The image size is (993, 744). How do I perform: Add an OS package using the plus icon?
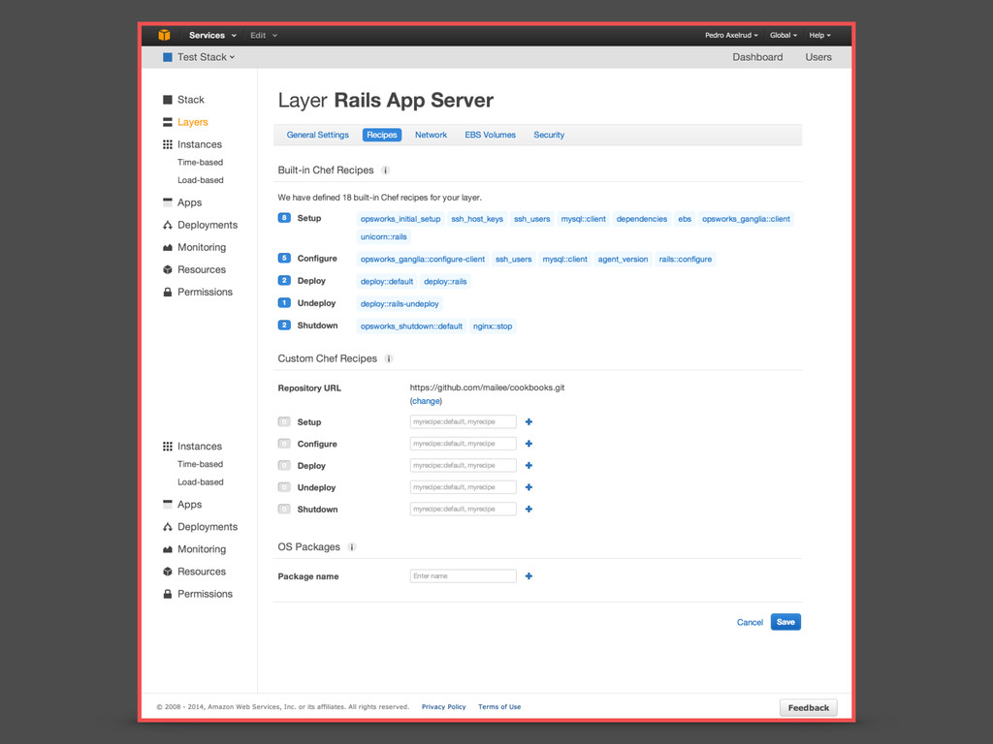click(x=529, y=576)
